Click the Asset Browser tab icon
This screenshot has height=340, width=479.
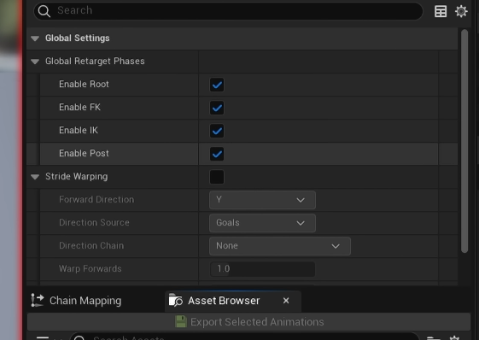click(176, 300)
